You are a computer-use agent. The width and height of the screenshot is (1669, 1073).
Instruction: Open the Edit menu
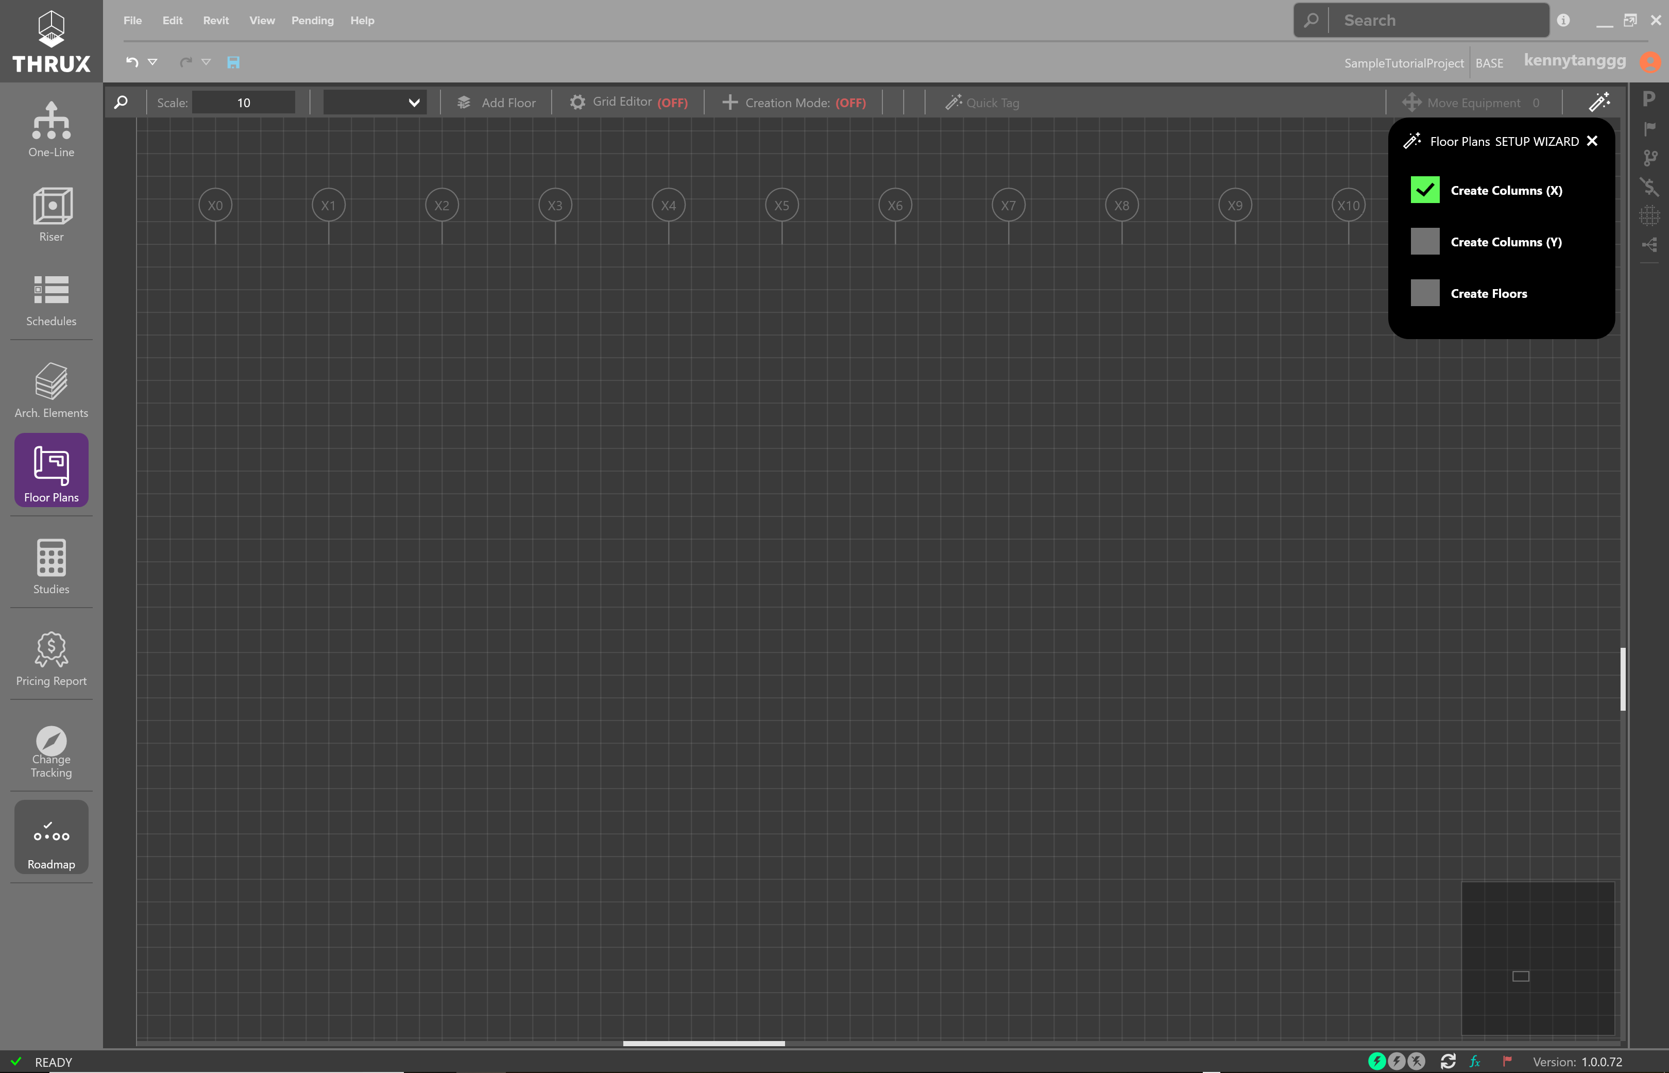tap(173, 20)
